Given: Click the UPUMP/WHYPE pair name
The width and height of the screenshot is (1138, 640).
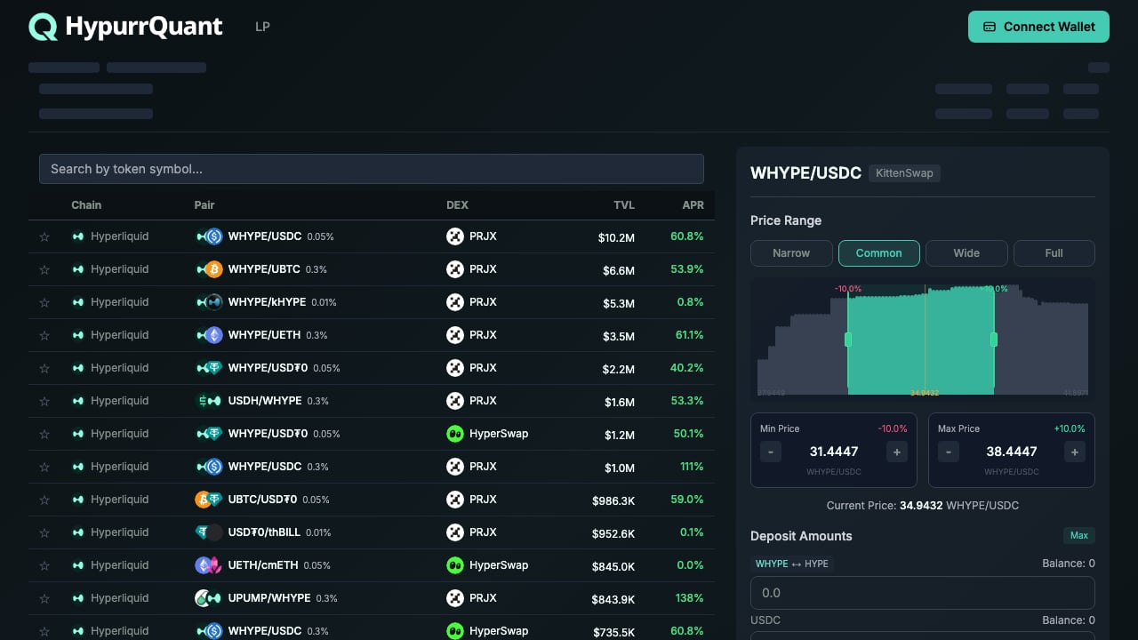Looking at the screenshot, I should pos(269,598).
